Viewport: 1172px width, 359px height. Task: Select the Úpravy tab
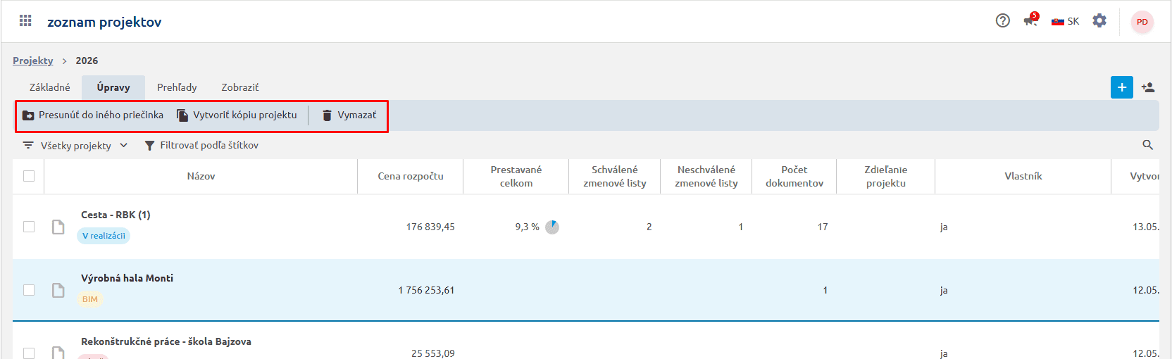[x=113, y=87]
